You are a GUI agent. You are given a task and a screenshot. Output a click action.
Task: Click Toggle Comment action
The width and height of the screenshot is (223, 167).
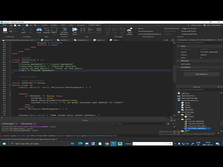pos(189,29)
